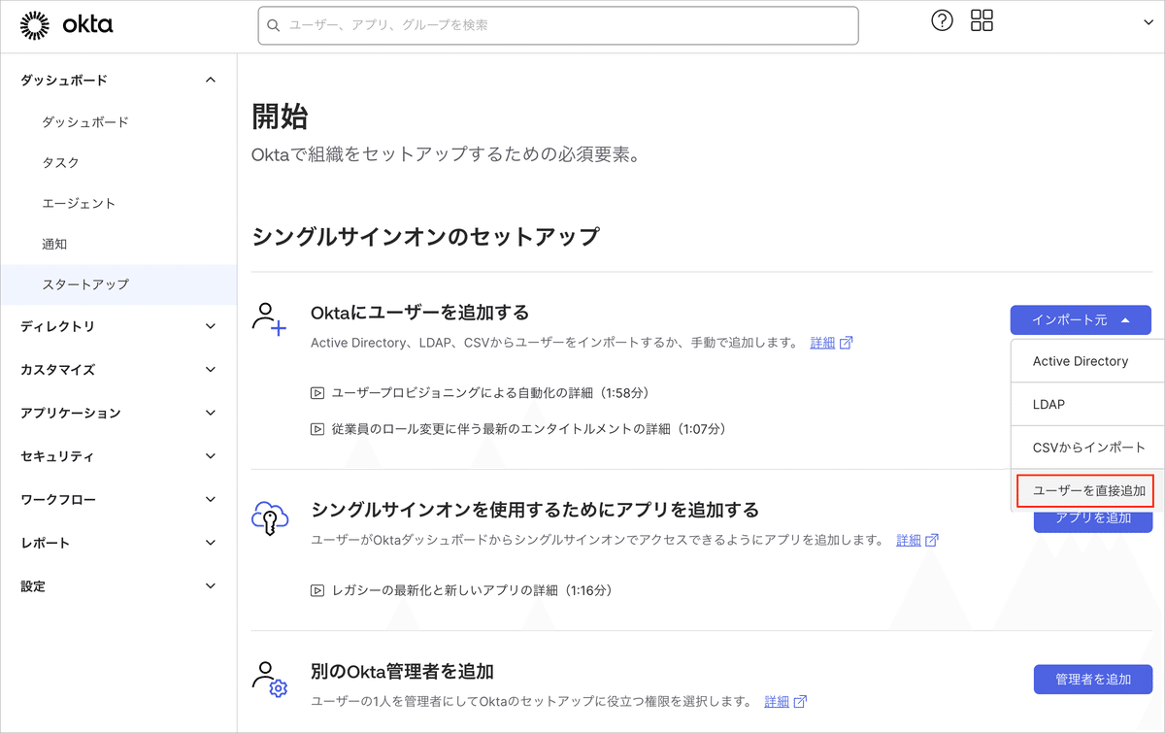
Task: Expand the セキュリティ sidebar section
Action: [118, 456]
